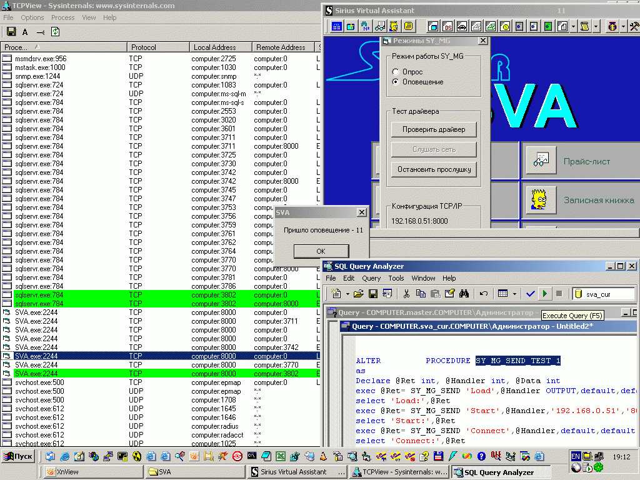Switch to XnView in the taskbar

point(93,472)
